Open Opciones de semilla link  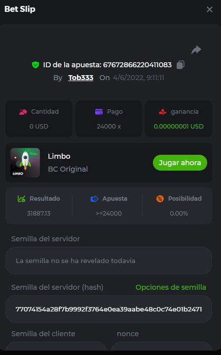(x=171, y=287)
